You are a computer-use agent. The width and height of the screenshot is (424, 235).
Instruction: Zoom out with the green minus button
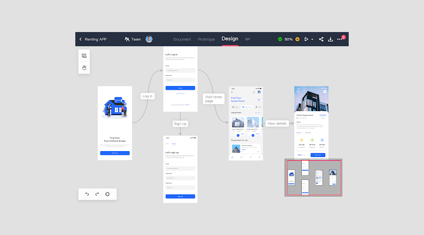[280, 39]
